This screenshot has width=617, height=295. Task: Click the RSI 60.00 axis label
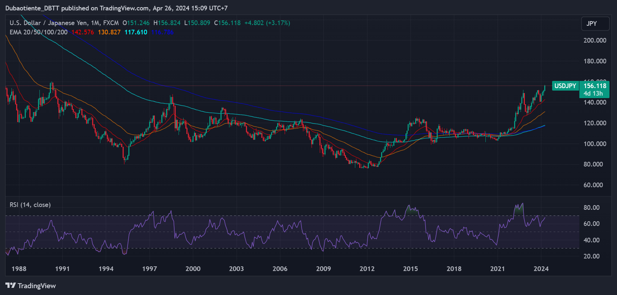click(592, 224)
